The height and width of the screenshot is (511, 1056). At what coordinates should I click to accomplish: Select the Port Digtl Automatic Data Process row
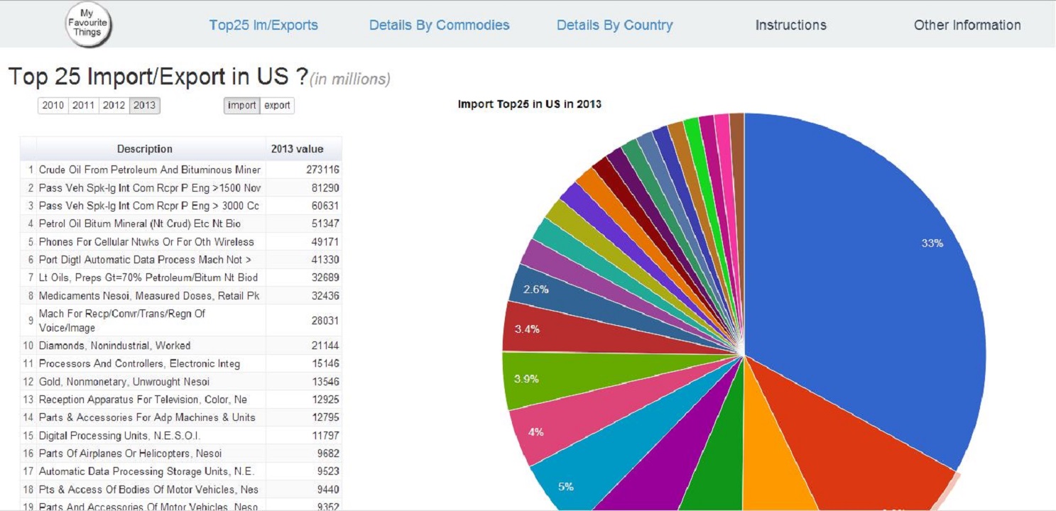(x=151, y=260)
